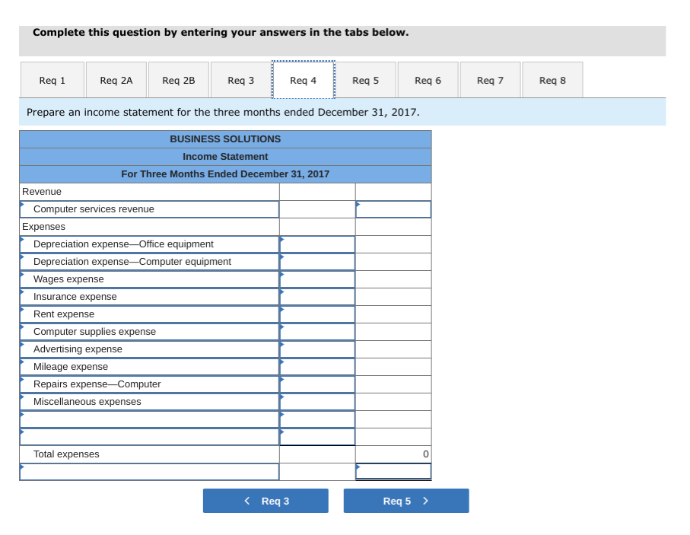Click the Insurance expense amount cell
The image size is (690, 535).
317,296
